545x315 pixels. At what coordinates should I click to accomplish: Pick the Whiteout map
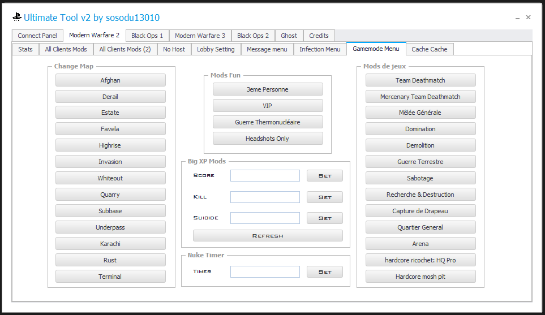pyautogui.click(x=110, y=178)
